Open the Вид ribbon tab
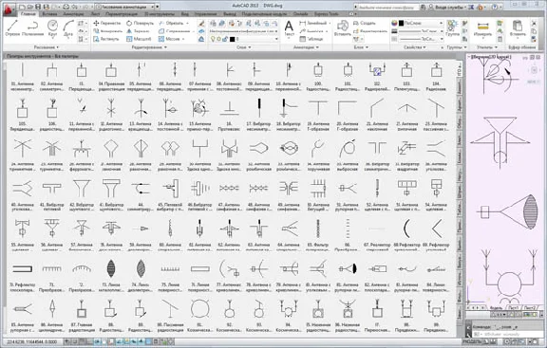Screen dimensions: 547x348 coord(185,14)
